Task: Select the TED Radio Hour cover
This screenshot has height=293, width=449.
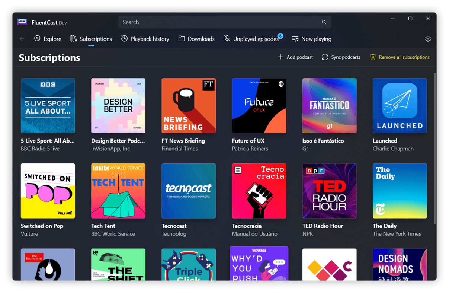Action: (x=329, y=191)
